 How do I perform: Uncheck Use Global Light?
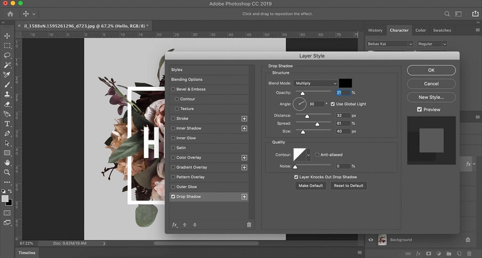(x=333, y=104)
